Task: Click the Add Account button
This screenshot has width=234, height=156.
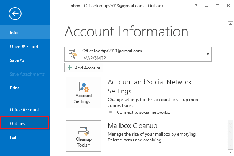Action: 84,68
